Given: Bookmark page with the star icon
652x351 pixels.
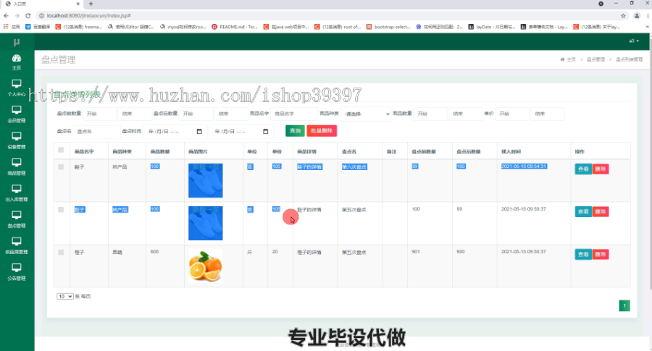Looking at the screenshot, I should 623,16.
